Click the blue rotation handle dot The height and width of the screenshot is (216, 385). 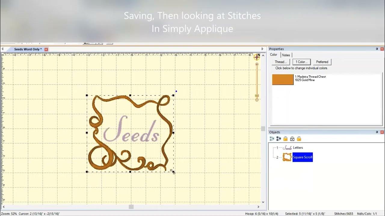[176, 91]
